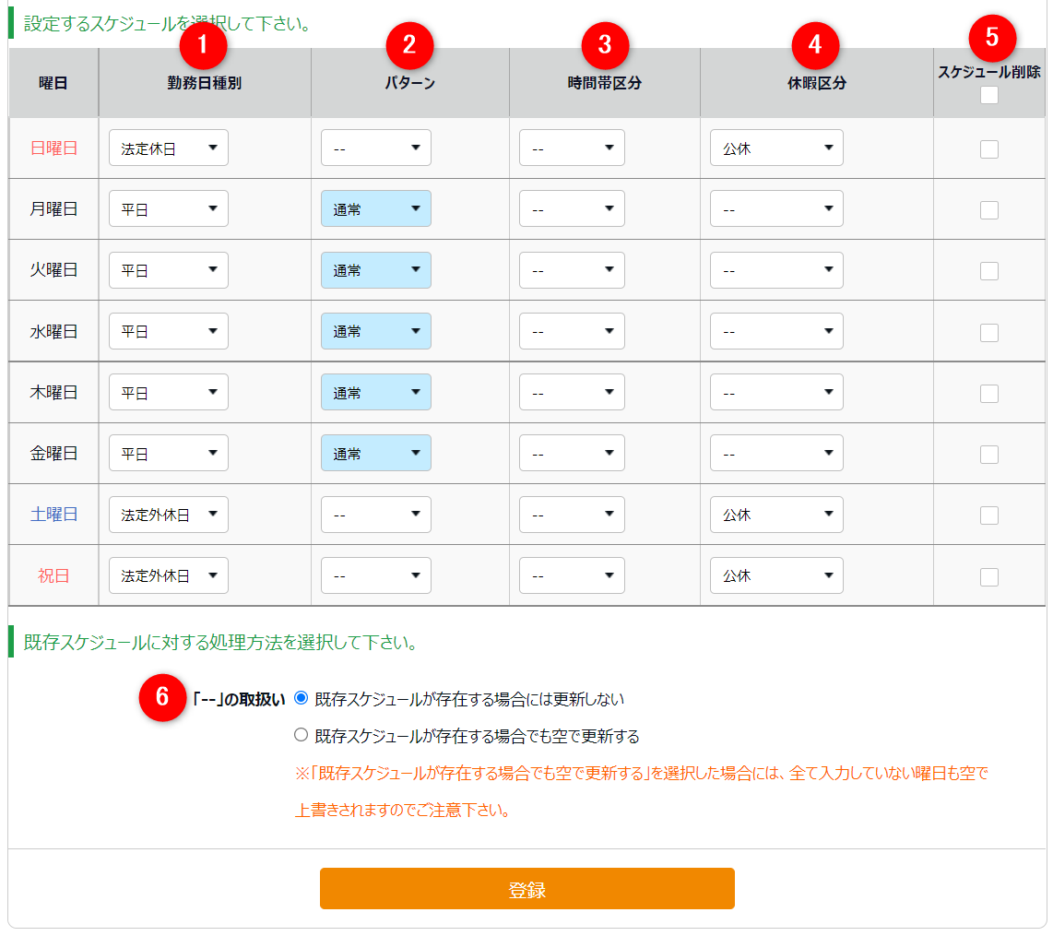Open 勤務日種別 dropdown for 祝日
Viewport: 1053px width, 936px height.
[169, 575]
